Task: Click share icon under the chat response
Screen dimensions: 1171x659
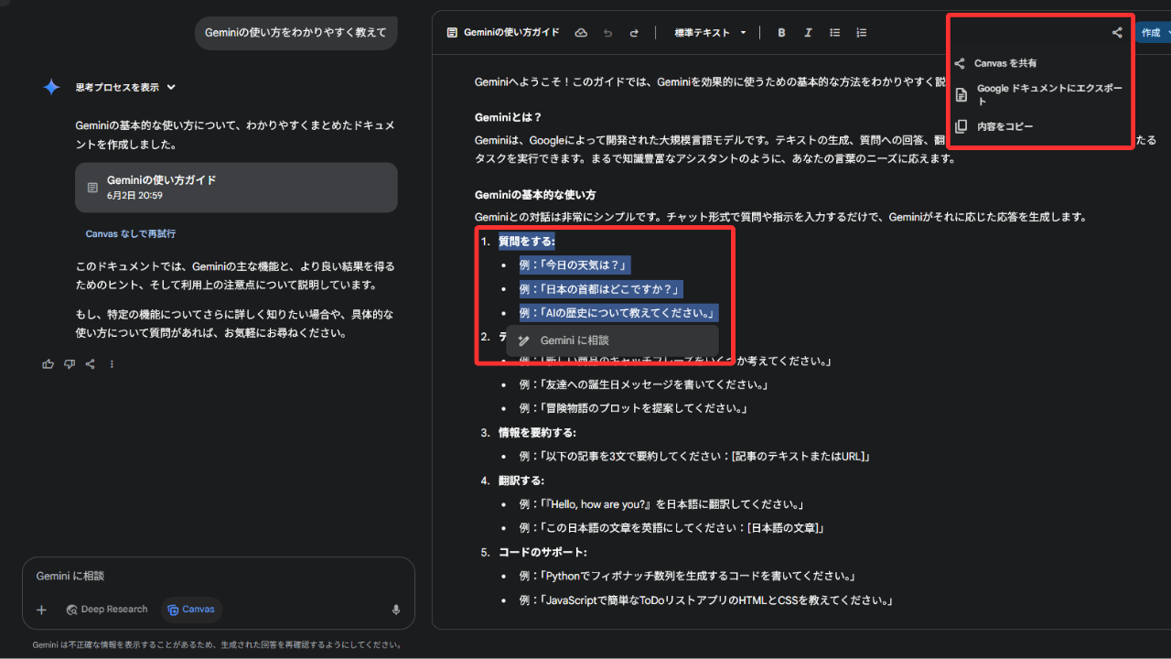Action: pyautogui.click(x=91, y=364)
